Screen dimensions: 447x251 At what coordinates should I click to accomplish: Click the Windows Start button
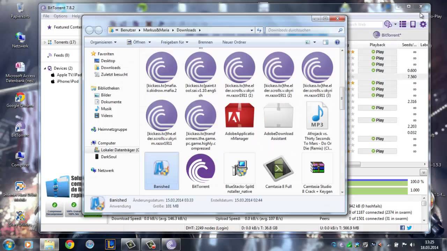tap(8, 244)
